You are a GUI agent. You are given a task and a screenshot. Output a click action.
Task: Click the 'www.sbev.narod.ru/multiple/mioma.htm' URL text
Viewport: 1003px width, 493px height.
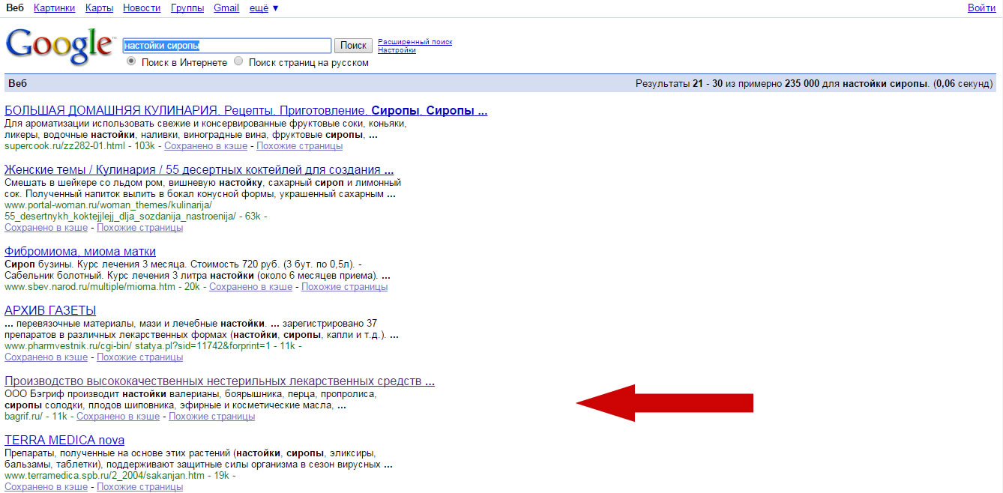(x=90, y=286)
